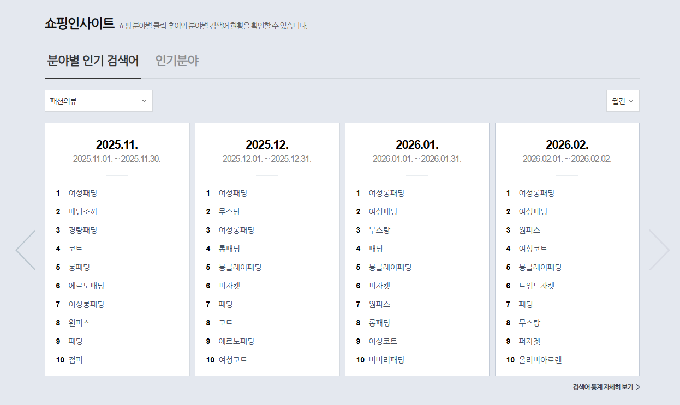Screen dimensions: 680x405
Task: Click 코트 ranked 8 in 2025.12.
Action: pos(226,323)
